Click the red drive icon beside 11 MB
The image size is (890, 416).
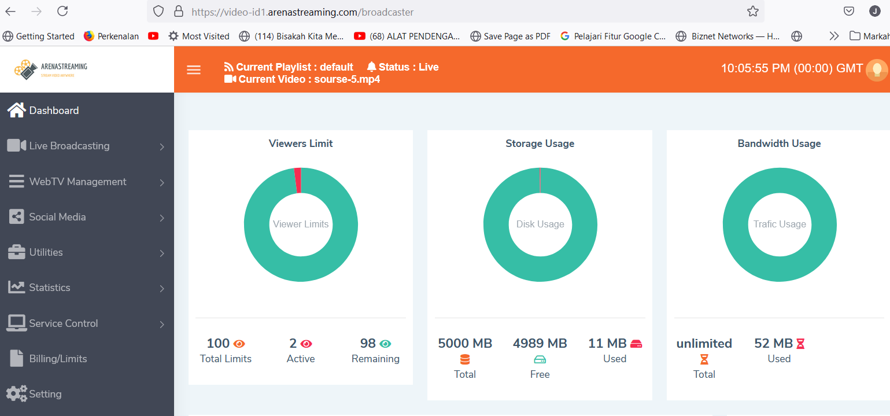[636, 344]
